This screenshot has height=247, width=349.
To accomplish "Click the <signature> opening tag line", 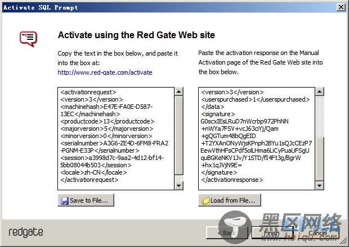I will tap(218, 114).
